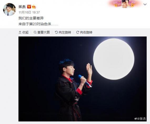
Task: Expand the post options chevron menu
Action: [145, 4]
